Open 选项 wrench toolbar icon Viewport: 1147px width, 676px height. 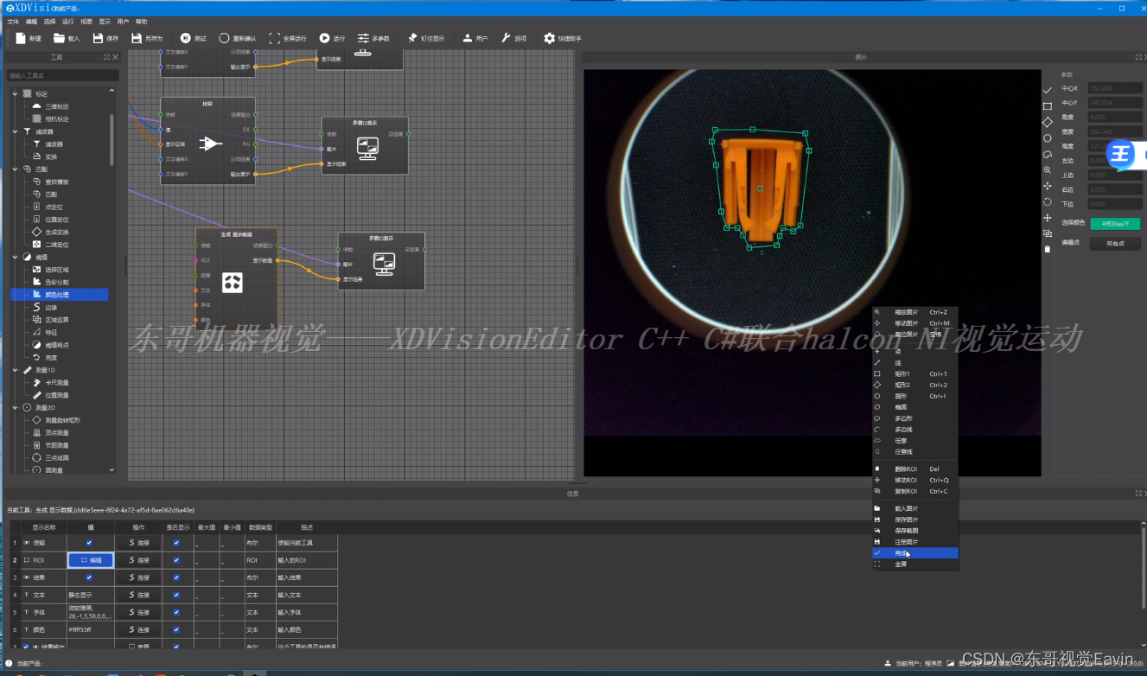[507, 38]
